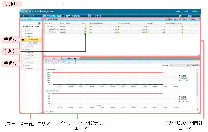The width and height of the screenshot is (208, 132).
Task: Click response time status icon in Service02 row
Action: pos(91,27)
